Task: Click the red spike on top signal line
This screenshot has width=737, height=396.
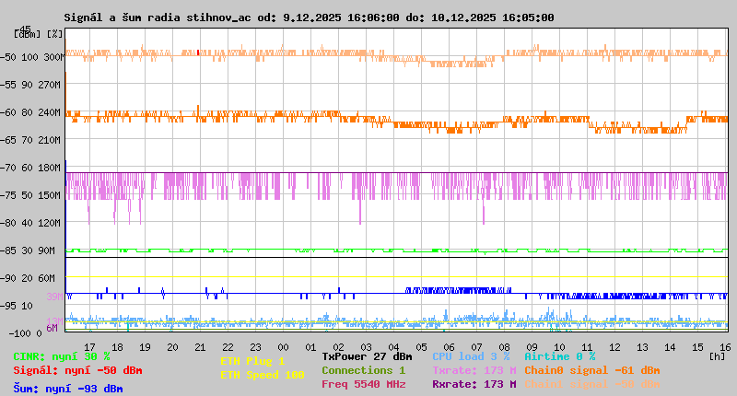Action: [198, 52]
